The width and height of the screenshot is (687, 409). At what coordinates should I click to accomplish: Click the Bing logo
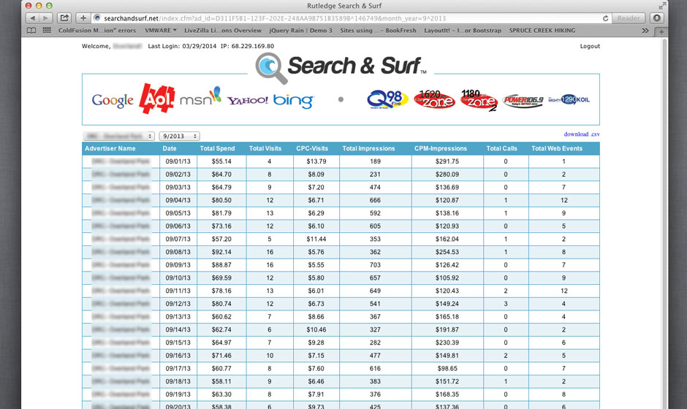coord(293,102)
